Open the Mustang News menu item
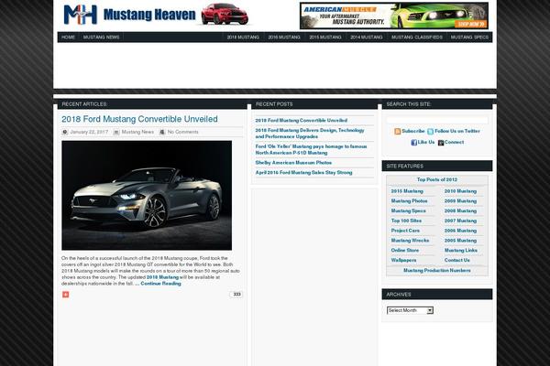The height and width of the screenshot is (366, 550). point(101,38)
